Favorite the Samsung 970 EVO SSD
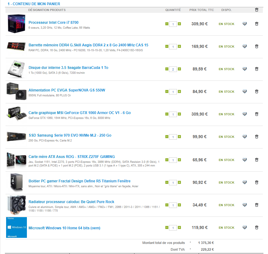Image resolution: width=268 pixels, height=254 pixels. click(244, 137)
